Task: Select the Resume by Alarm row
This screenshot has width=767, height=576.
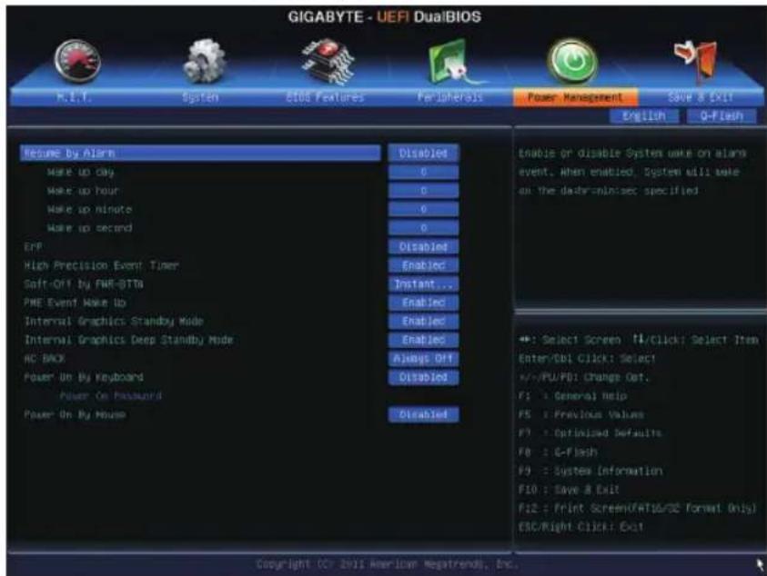Action: point(200,153)
